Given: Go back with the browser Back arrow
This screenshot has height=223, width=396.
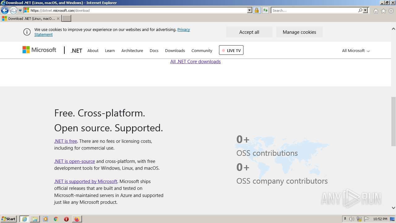Looking at the screenshot, I should [x=5, y=10].
